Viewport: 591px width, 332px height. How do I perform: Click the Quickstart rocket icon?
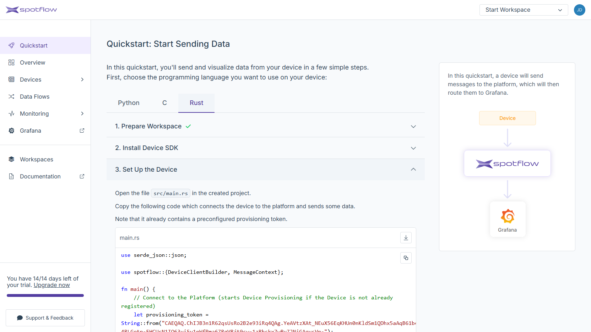11,45
